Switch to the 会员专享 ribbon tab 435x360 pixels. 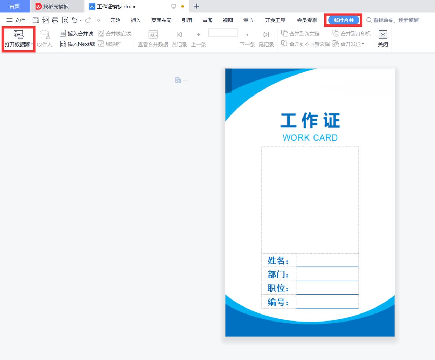(x=307, y=20)
